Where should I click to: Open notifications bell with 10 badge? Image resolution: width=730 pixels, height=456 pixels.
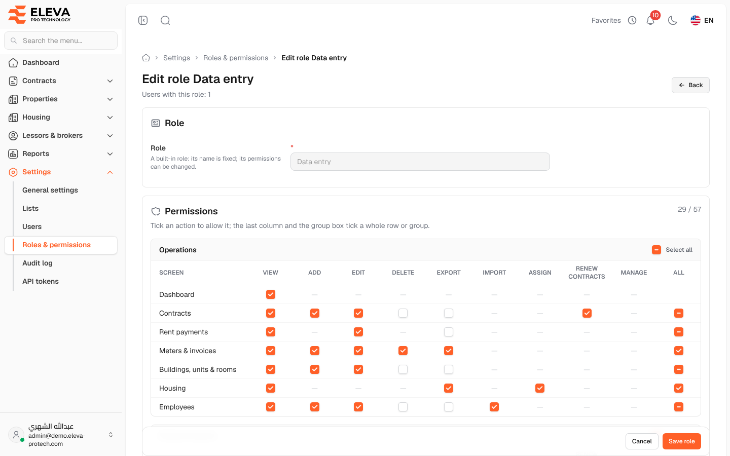click(x=650, y=20)
